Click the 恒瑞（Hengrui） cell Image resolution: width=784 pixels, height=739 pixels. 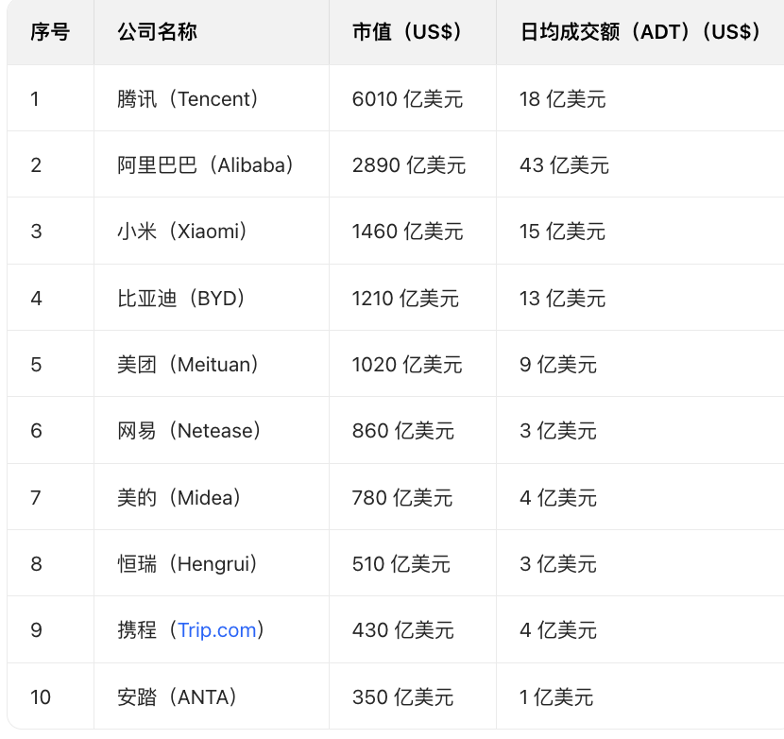[x=187, y=564]
